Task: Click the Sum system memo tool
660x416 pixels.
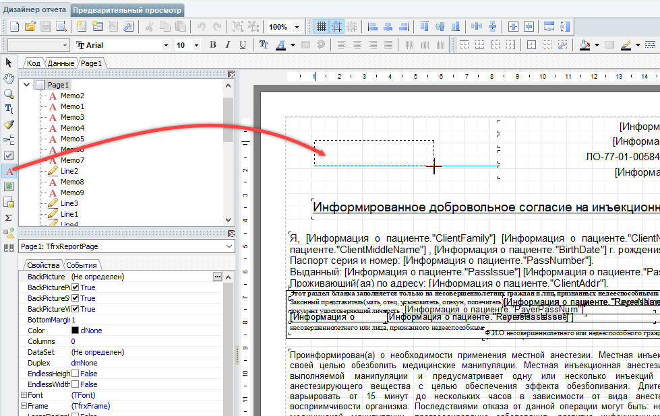Action: tap(9, 217)
